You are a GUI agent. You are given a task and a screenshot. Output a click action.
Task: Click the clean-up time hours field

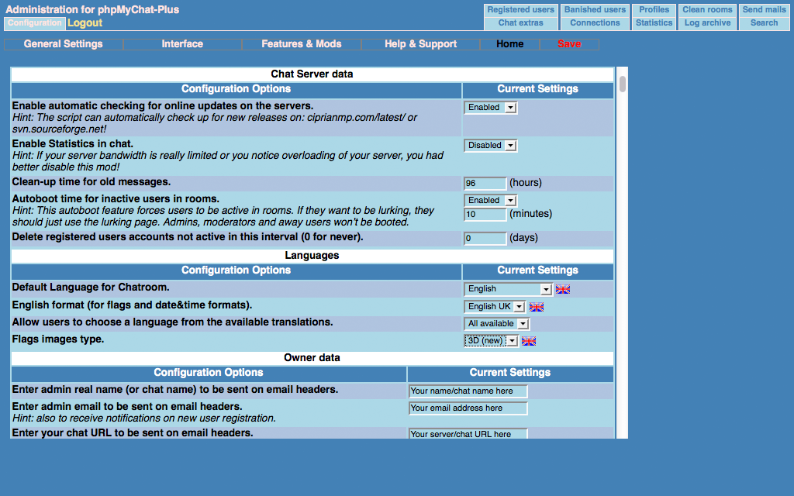pos(485,184)
